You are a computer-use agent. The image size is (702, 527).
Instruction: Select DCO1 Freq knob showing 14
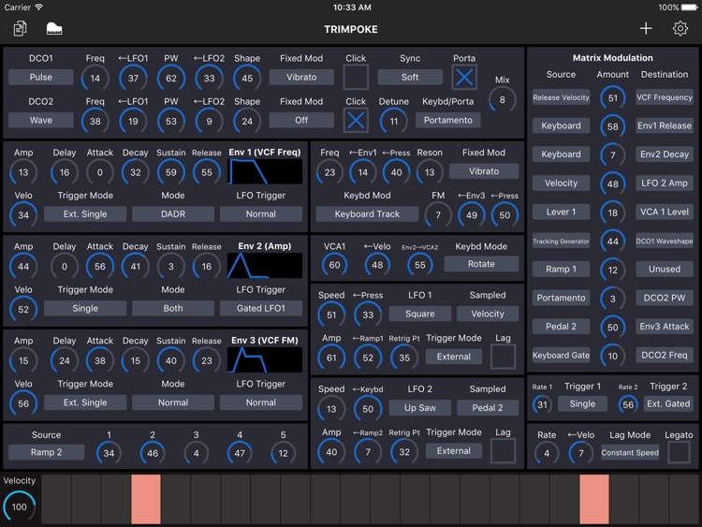point(95,79)
